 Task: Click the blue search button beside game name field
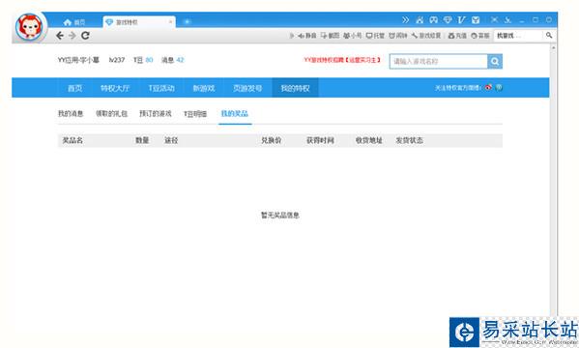[x=495, y=61]
